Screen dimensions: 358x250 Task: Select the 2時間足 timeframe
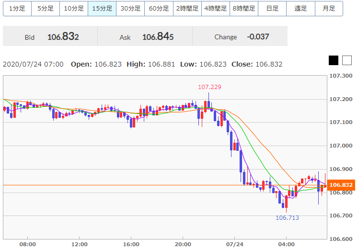pos(187,9)
